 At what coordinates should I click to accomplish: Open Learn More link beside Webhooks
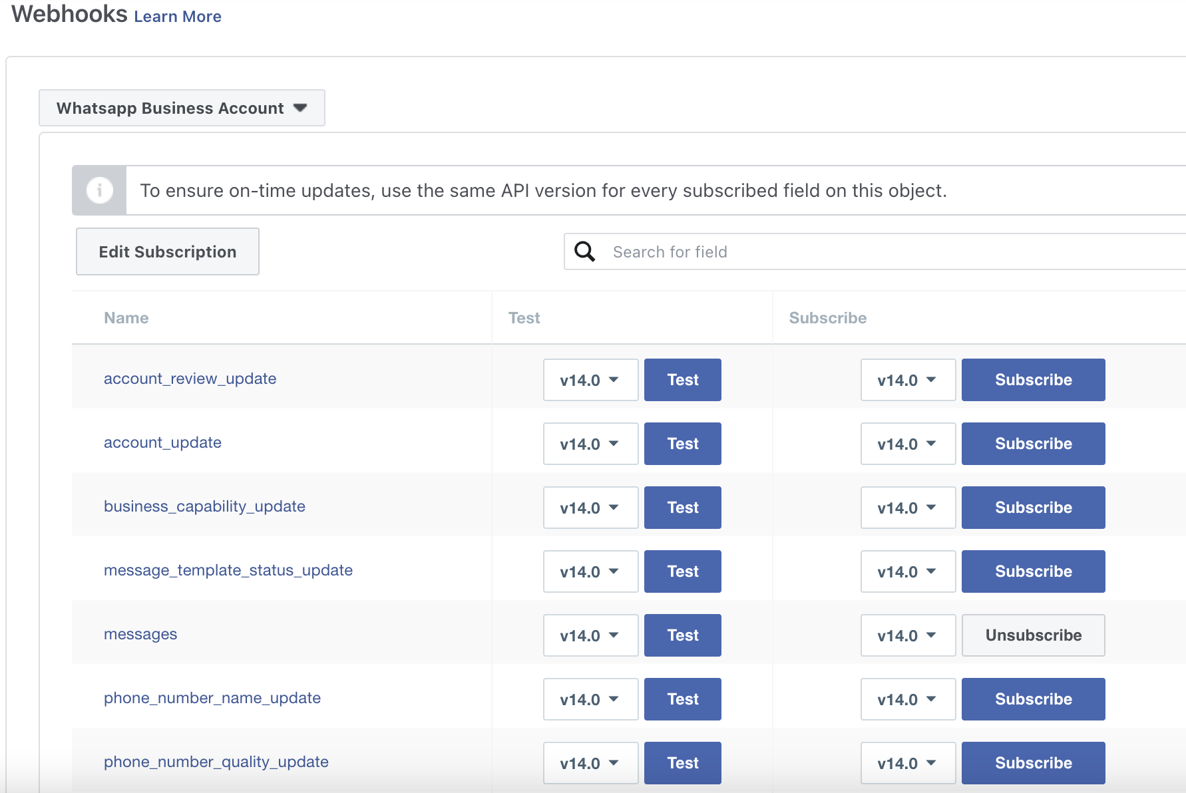[x=177, y=17]
